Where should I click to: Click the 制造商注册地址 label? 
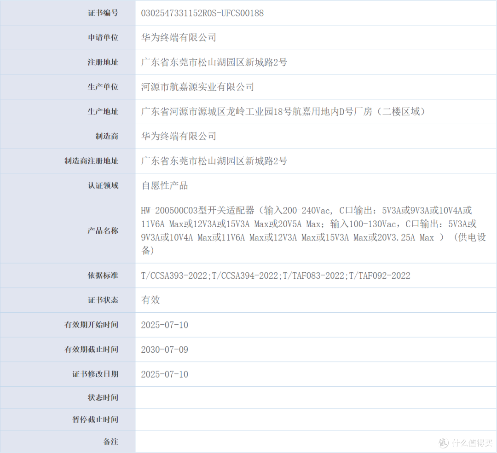92,161
